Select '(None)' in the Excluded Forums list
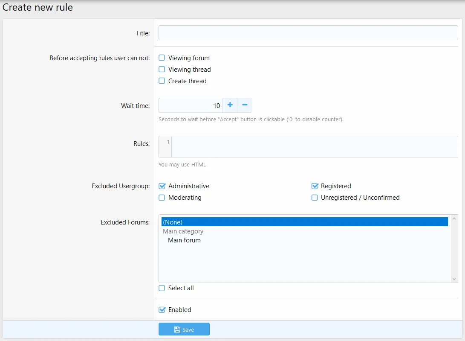465x341 pixels. click(173, 222)
